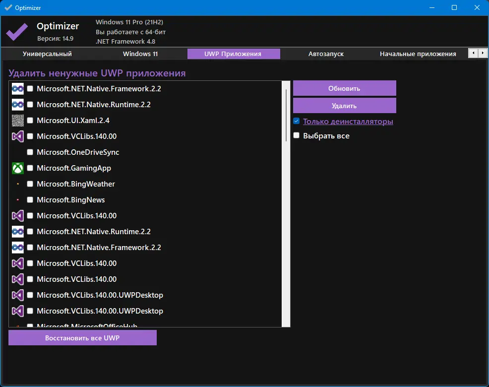Screen dimensions: 489x387
Task: Click the orange dot icon beside Microsoft.BingWeather
Action: (x=18, y=184)
